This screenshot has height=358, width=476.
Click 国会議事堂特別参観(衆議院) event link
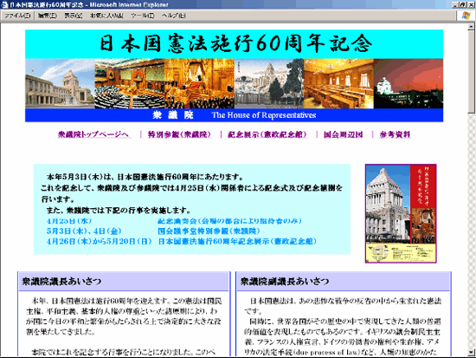point(209,231)
